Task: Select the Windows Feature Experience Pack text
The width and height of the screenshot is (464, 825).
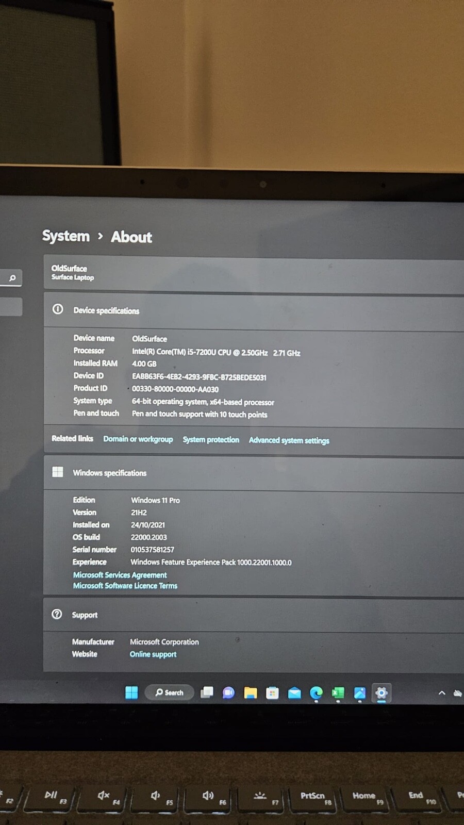Action: (x=211, y=562)
